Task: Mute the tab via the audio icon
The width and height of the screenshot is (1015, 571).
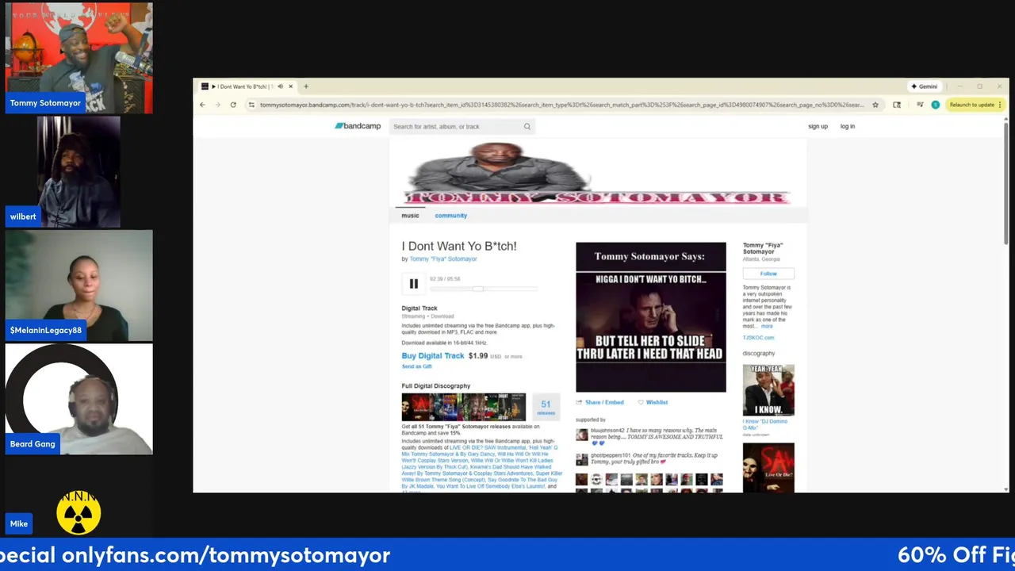Action: pyautogui.click(x=280, y=86)
